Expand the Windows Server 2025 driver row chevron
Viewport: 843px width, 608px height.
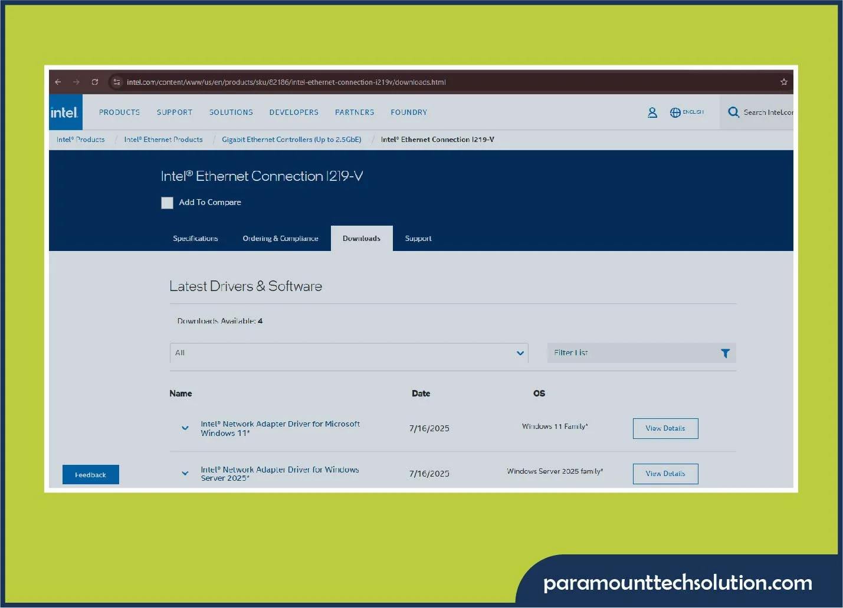point(185,473)
